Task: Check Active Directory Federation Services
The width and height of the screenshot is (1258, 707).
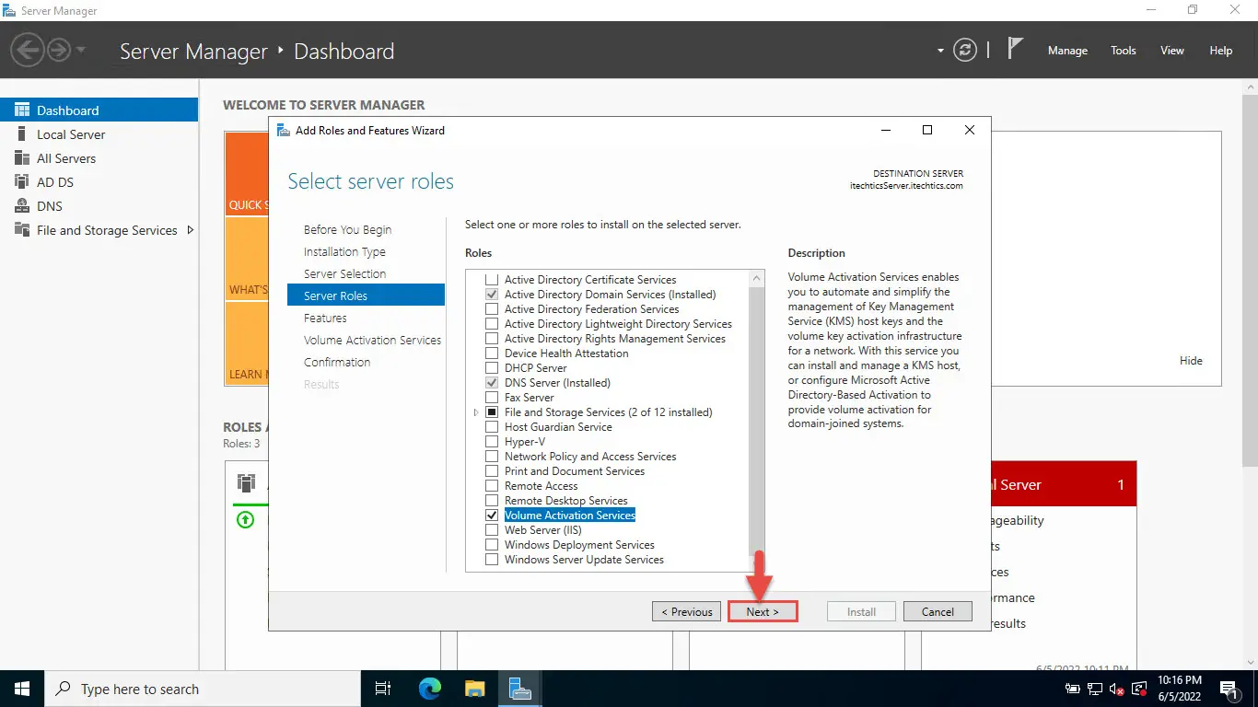Action: pos(492,309)
